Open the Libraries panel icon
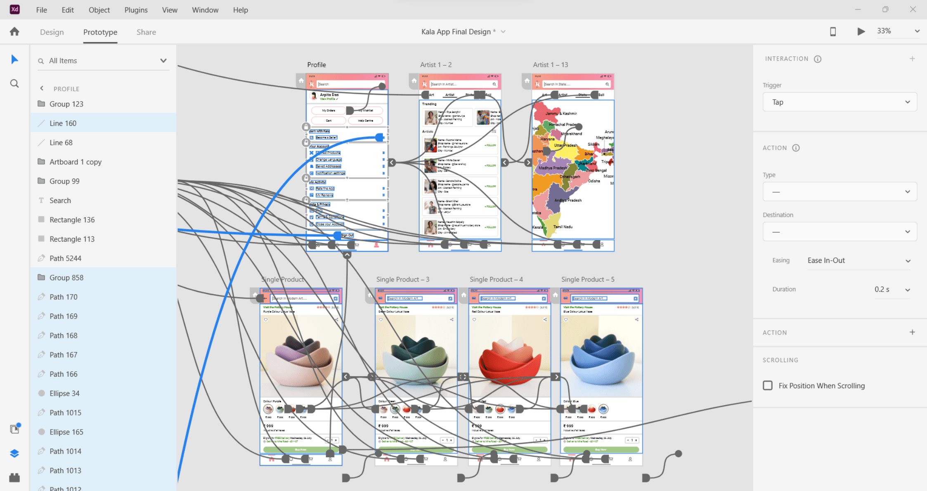Image resolution: width=927 pixels, height=491 pixels. click(14, 429)
